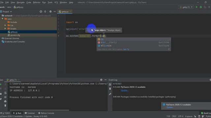Open the Python Console tool window
Viewport: 211px width, 118px height.
click(46, 113)
